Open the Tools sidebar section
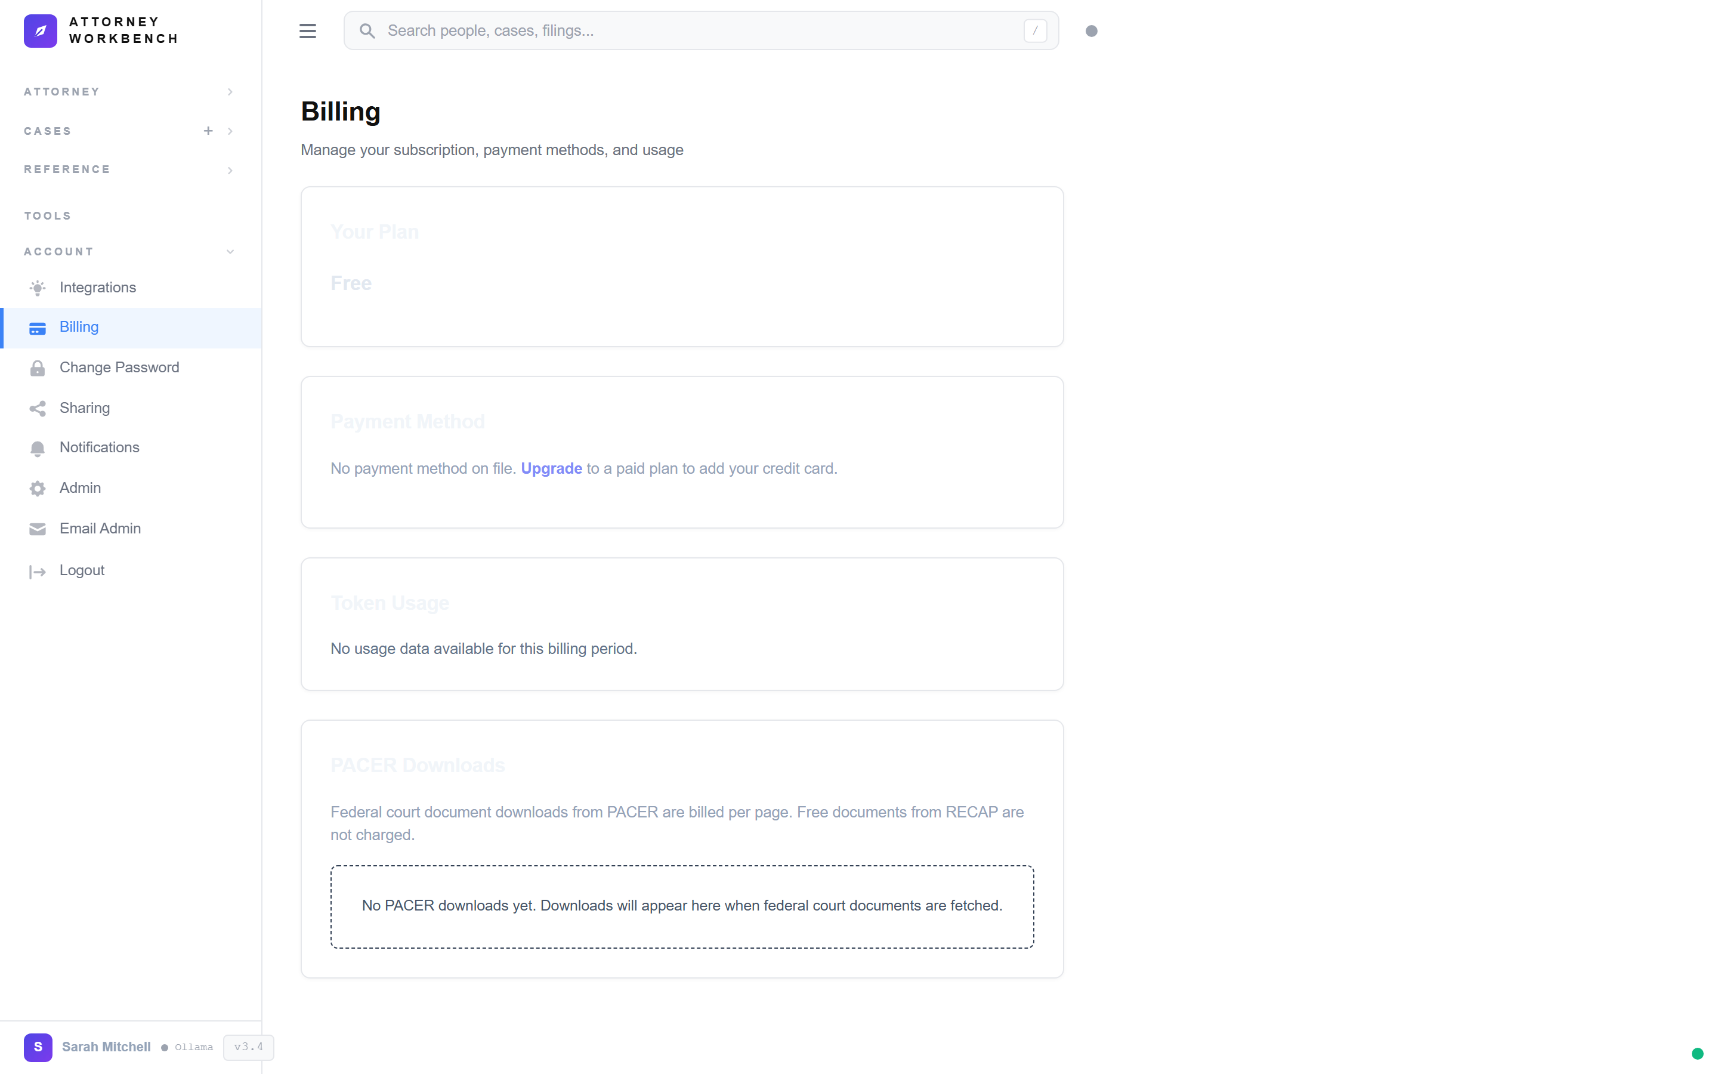The height and width of the screenshot is (1074, 1718). pyautogui.click(x=48, y=216)
